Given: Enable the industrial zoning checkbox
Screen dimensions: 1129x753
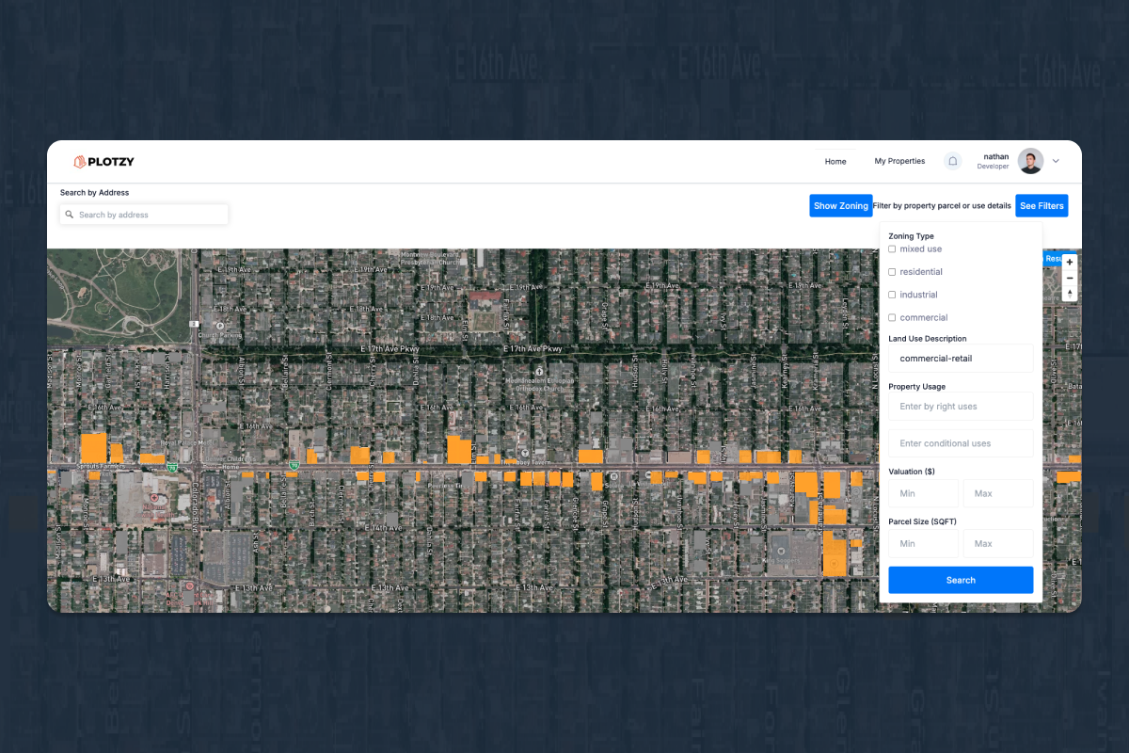Looking at the screenshot, I should (x=892, y=295).
